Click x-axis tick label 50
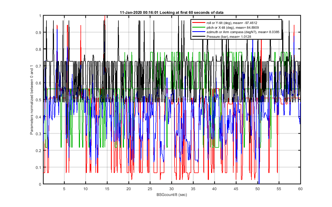 click(x=257, y=189)
